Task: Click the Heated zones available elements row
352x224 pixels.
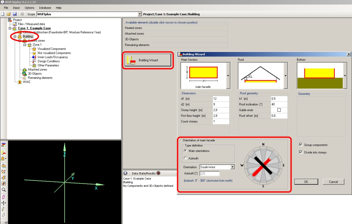Action: coord(176,28)
